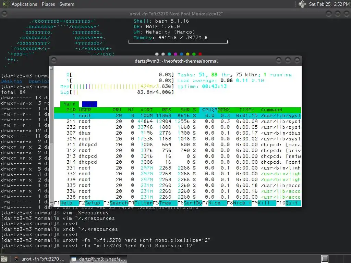Sort by the CPU% column header
Screen dimensions: 351x263
pos(208,110)
